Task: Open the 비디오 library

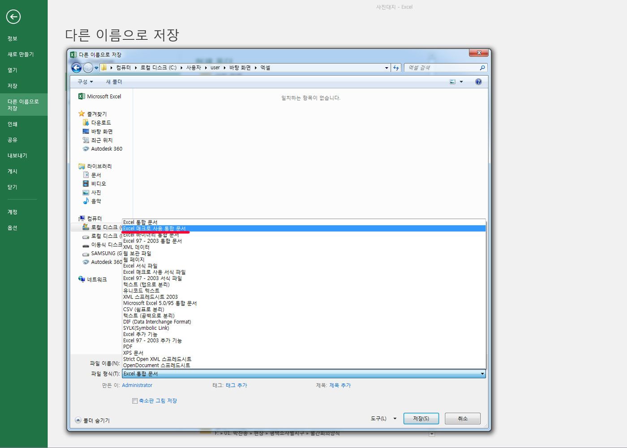Action: pos(94,184)
